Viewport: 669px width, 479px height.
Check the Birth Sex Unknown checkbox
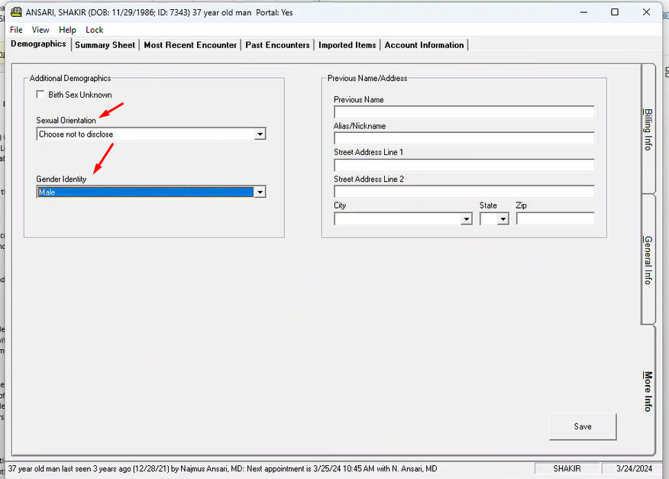coord(40,95)
